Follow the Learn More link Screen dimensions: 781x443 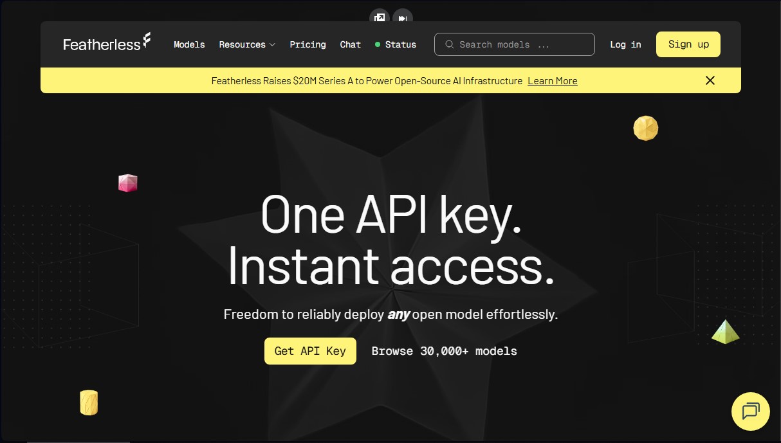(x=553, y=81)
